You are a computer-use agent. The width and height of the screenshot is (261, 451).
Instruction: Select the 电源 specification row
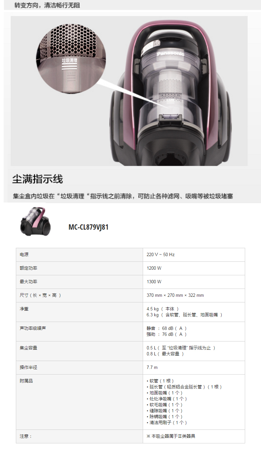point(130,255)
